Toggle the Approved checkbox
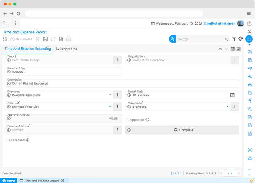 click(127, 120)
